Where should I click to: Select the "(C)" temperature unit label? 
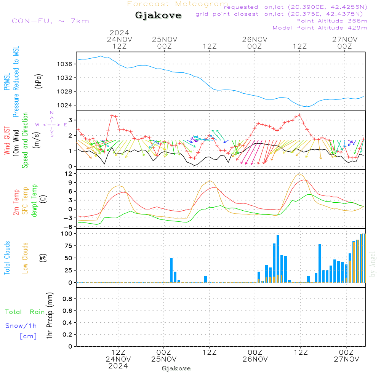click(x=43, y=199)
